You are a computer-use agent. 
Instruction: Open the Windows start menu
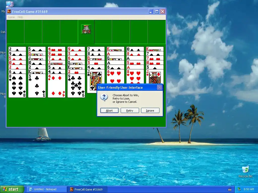pyautogui.click(x=12, y=189)
